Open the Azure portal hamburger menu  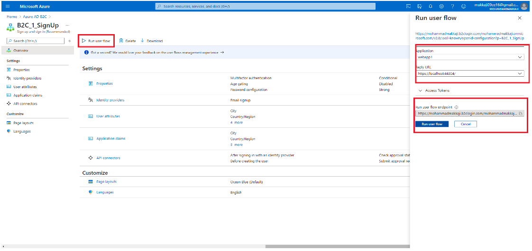pos(8,7)
